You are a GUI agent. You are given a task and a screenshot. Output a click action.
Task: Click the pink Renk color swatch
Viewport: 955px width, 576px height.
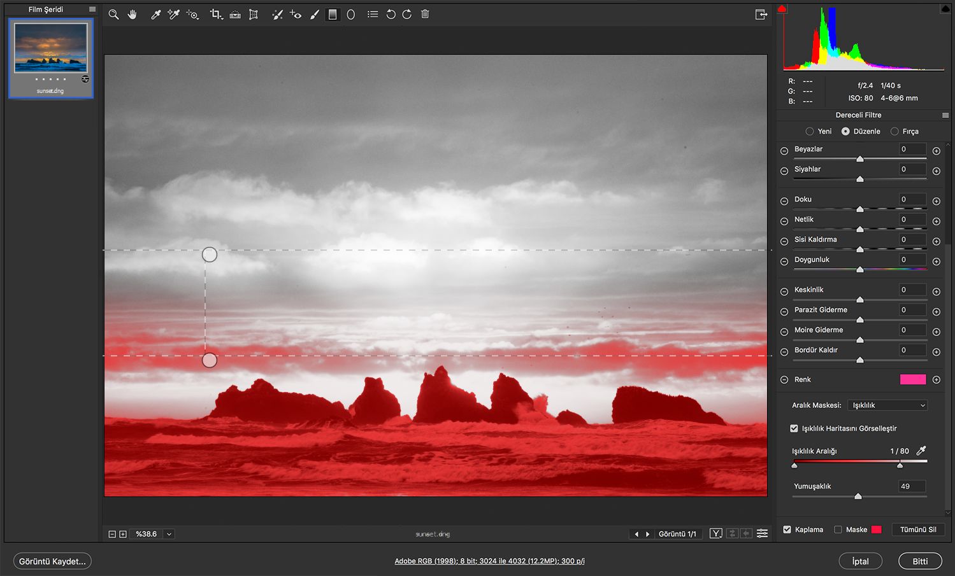[x=913, y=379]
